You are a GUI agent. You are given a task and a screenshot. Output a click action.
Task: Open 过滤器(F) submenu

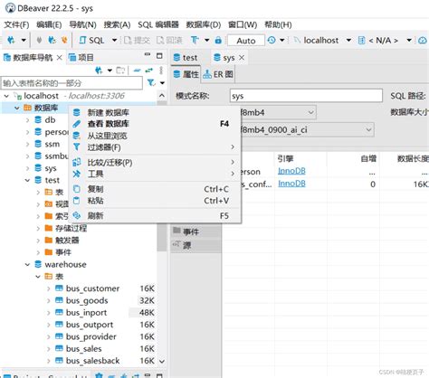coord(155,147)
